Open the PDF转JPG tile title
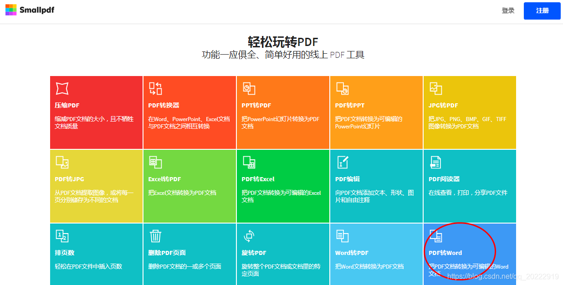 click(x=69, y=179)
